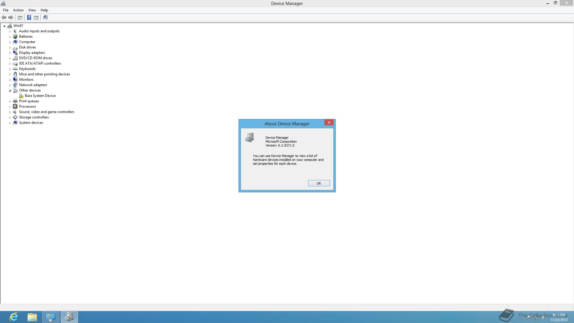This screenshot has height=323, width=574.
Task: Click the Forward arrow in toolbar
Action: 11,18
